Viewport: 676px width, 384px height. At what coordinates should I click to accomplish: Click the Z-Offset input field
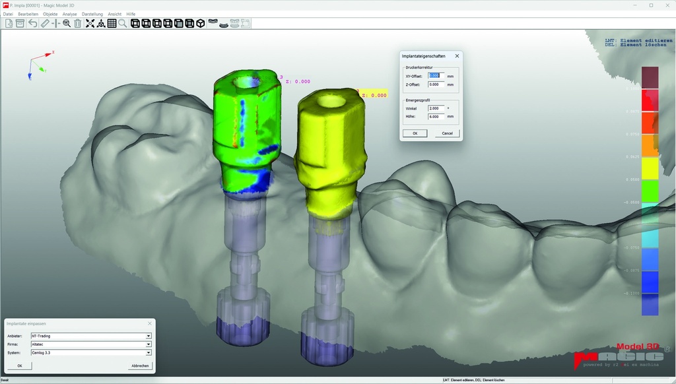tap(436, 84)
